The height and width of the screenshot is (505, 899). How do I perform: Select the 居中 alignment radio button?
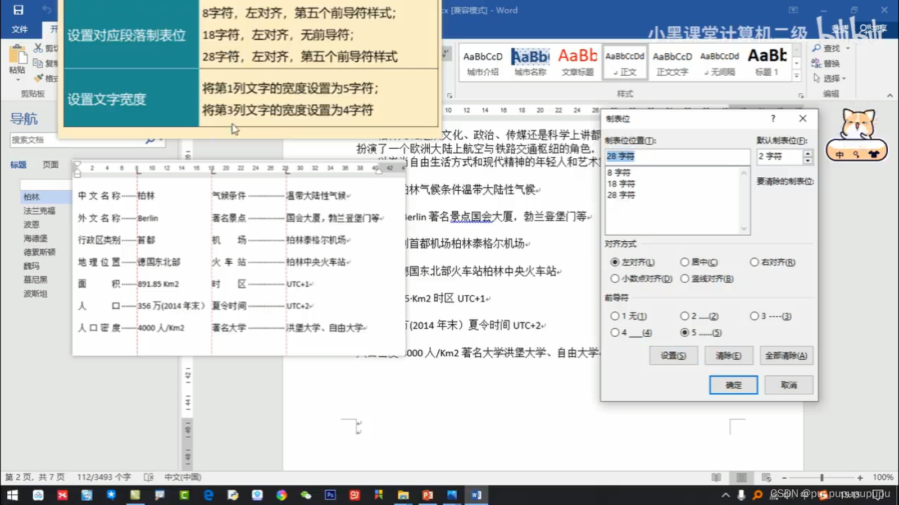click(x=685, y=262)
